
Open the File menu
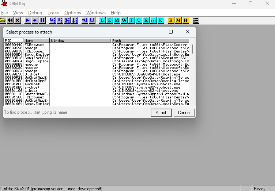(x=4, y=13)
